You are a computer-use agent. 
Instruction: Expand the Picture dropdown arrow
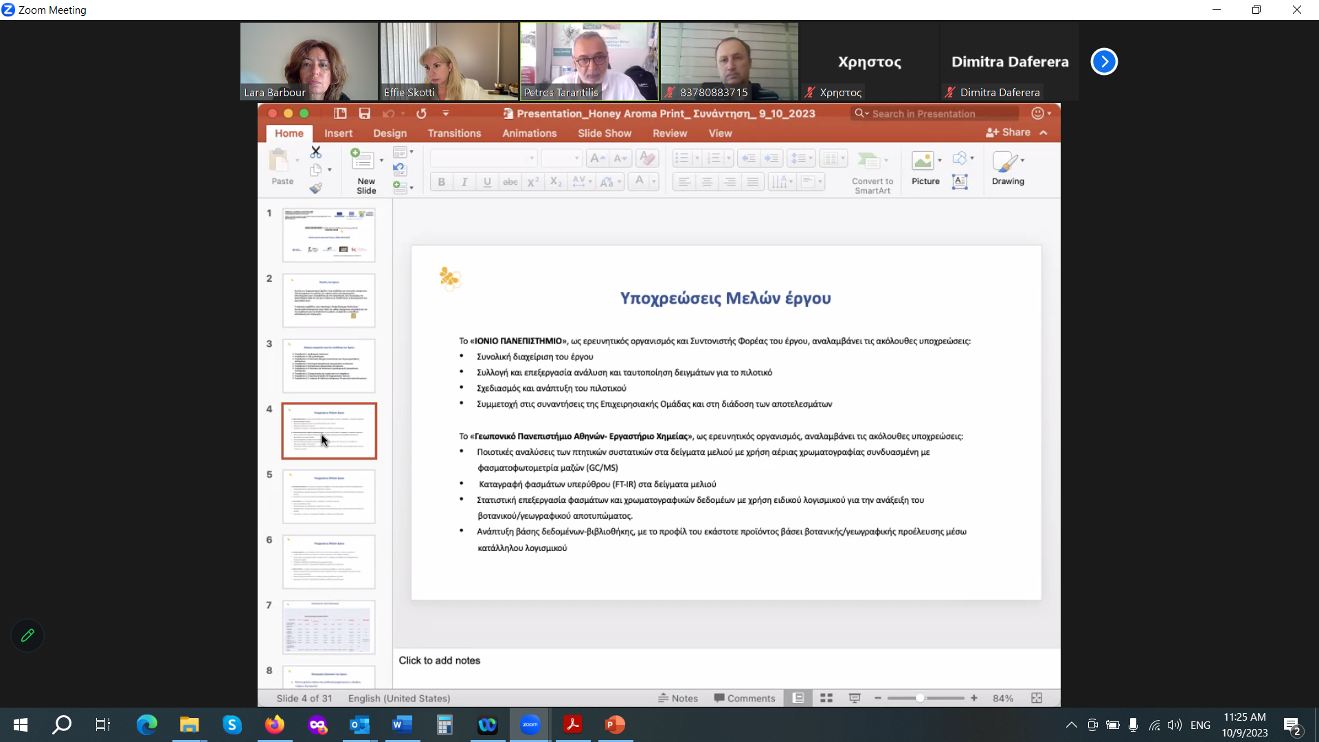(x=940, y=160)
